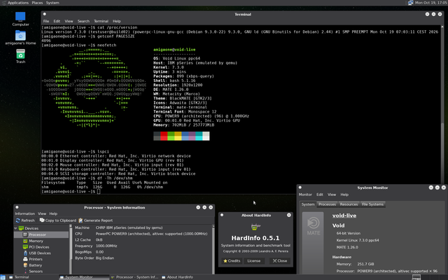This screenshot has height=280, width=448.
Task: Click the Generate Report toolbar icon
Action: pyautogui.click(x=80, y=220)
